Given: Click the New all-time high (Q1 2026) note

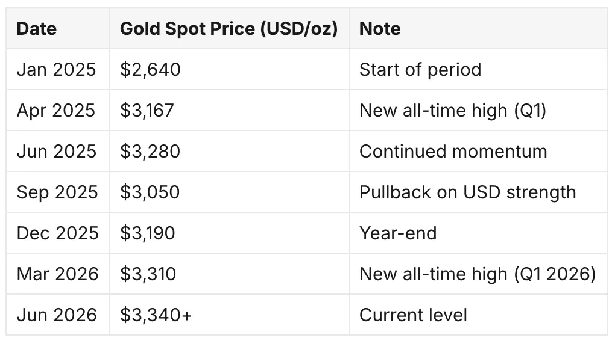Looking at the screenshot, I should (478, 274).
